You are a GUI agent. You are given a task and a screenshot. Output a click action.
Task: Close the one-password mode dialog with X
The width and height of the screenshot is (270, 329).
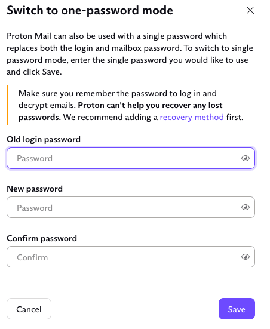[250, 10]
